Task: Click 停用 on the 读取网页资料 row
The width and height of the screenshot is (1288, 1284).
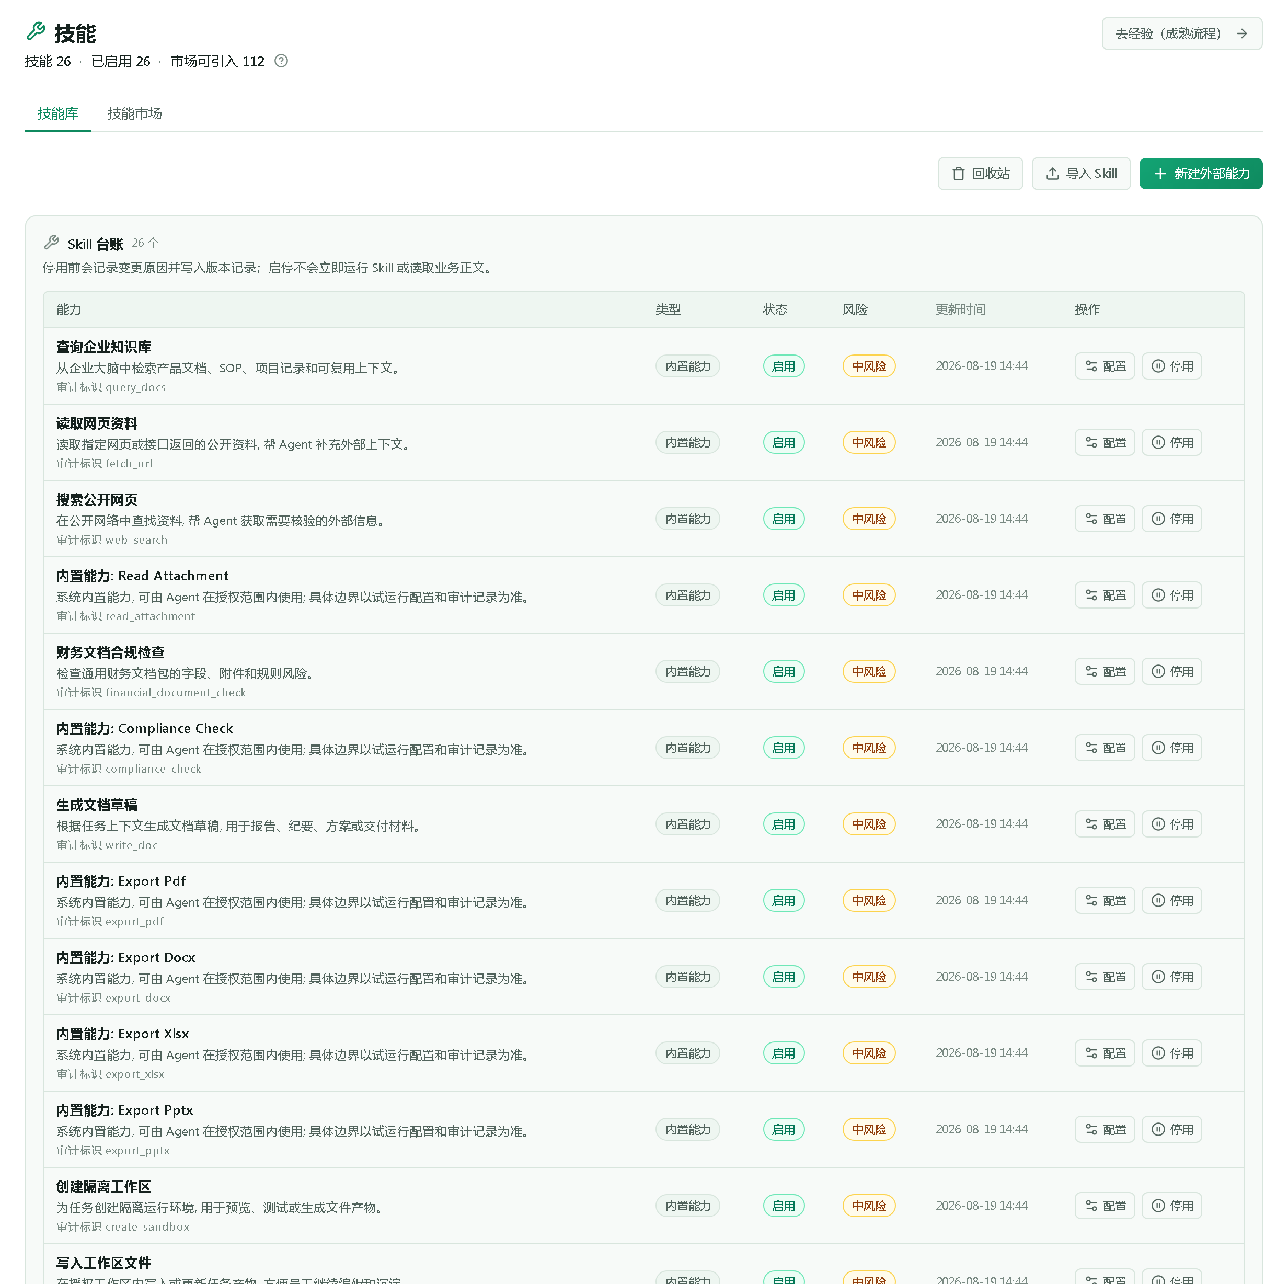Action: coord(1171,443)
